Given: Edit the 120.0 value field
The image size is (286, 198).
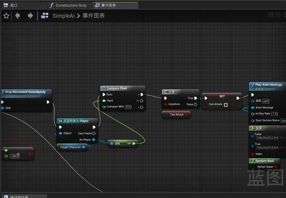Looking at the screenshot, I should pos(15,156).
